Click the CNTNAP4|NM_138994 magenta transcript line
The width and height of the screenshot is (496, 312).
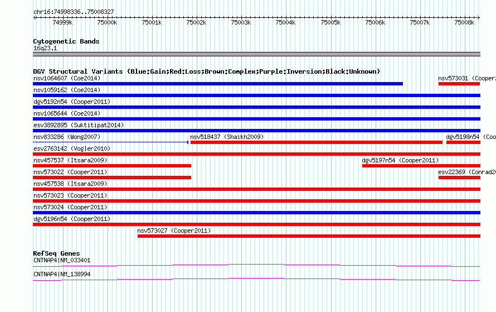[x=256, y=280]
